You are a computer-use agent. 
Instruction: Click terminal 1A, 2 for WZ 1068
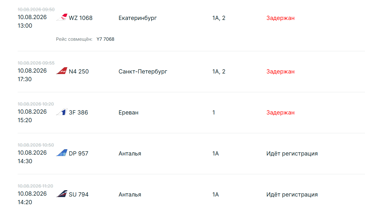pos(219,18)
